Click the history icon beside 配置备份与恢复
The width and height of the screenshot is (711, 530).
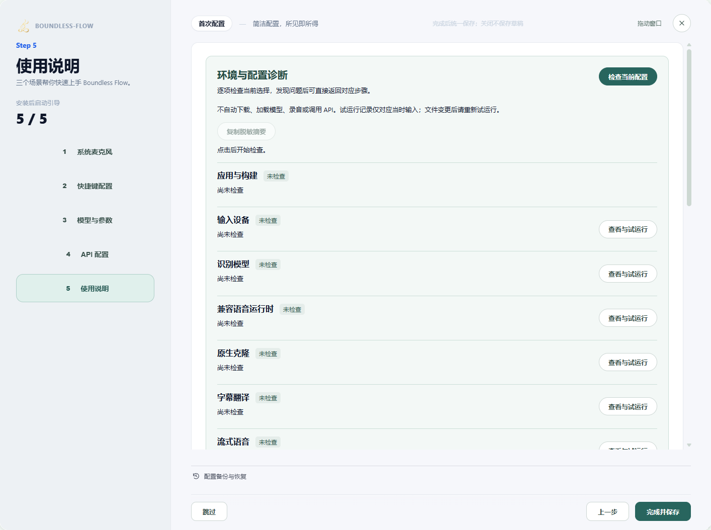coord(196,476)
